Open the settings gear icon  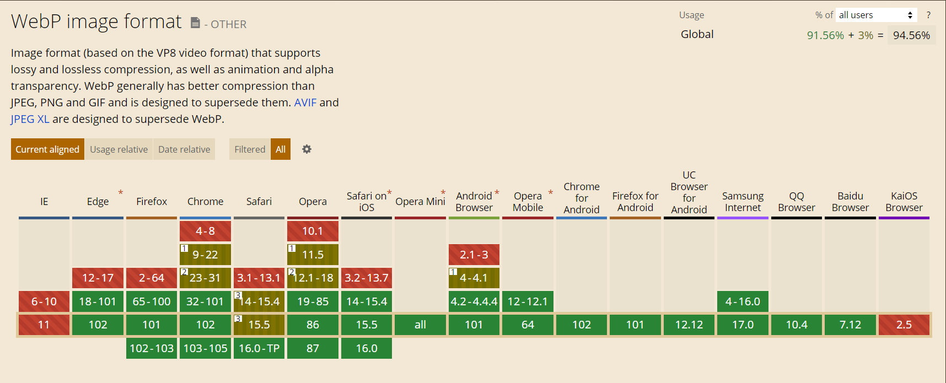click(307, 149)
